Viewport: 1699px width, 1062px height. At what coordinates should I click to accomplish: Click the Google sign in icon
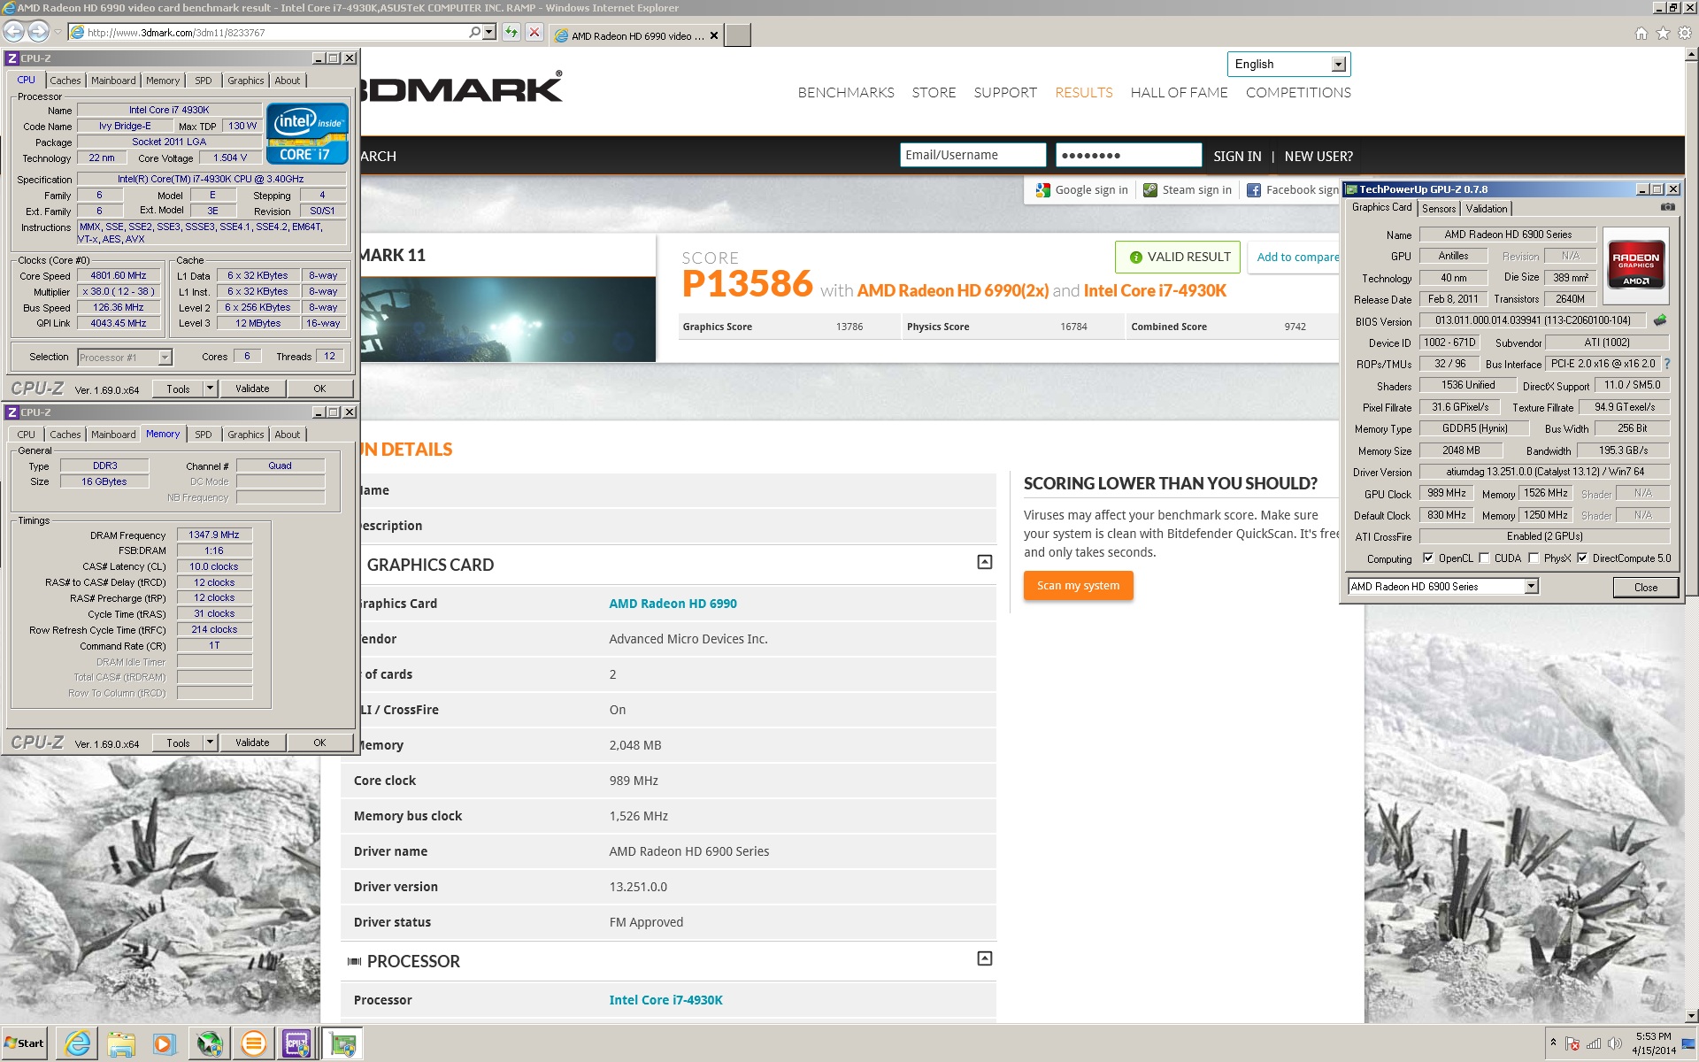(1042, 190)
